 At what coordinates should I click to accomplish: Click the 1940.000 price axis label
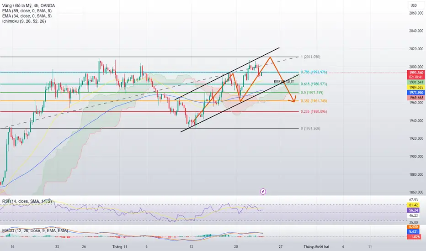(x=416, y=120)
